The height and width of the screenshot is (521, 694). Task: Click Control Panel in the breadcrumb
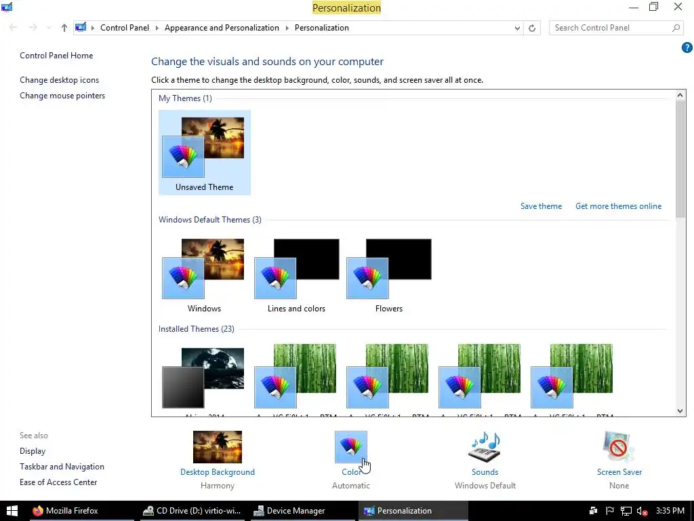click(125, 27)
